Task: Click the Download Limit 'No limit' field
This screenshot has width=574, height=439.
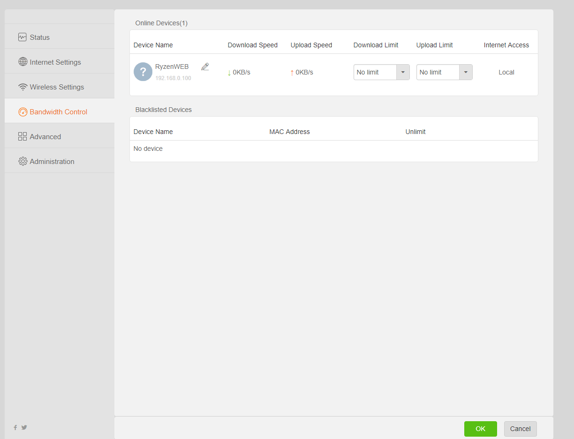Action: 375,72
